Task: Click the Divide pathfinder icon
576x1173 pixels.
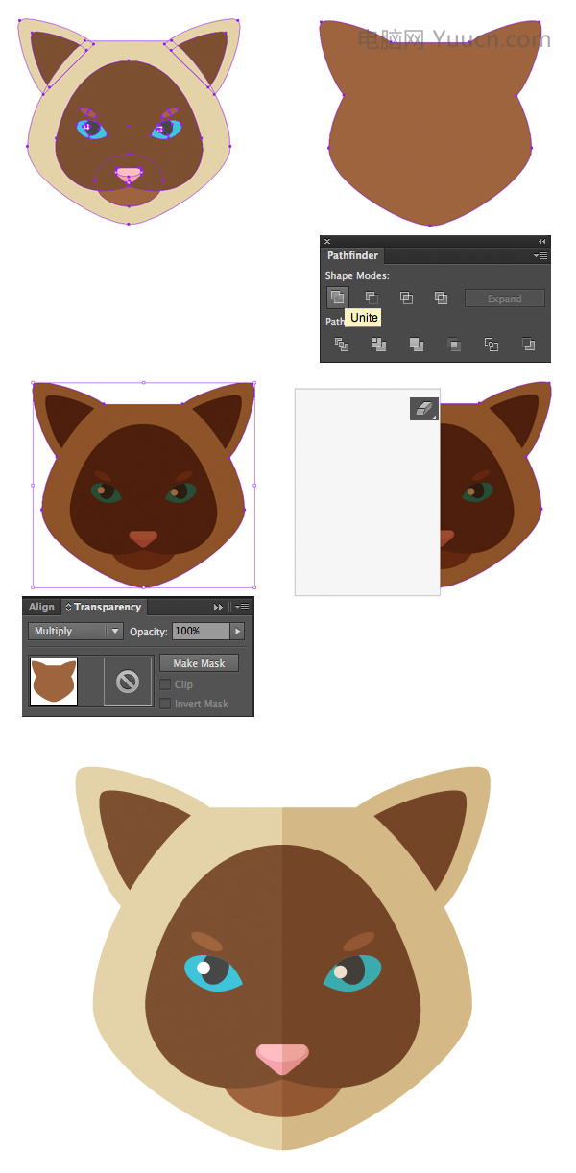Action: (x=341, y=344)
